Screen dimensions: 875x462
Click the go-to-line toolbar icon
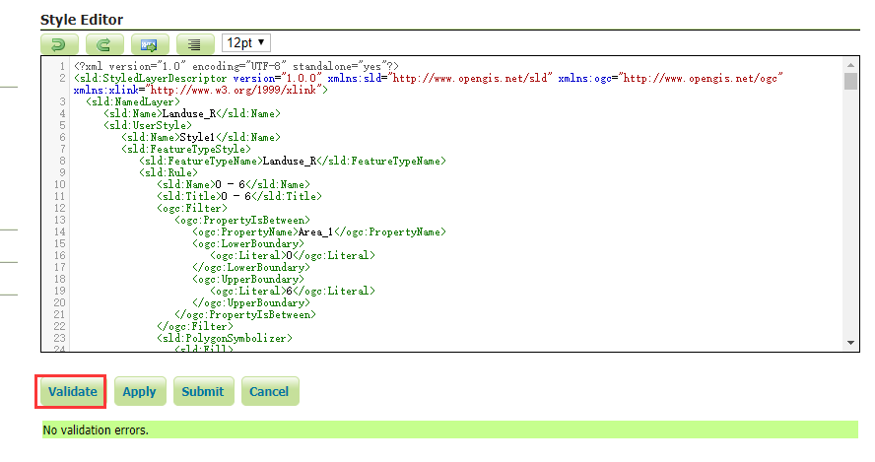click(x=150, y=43)
